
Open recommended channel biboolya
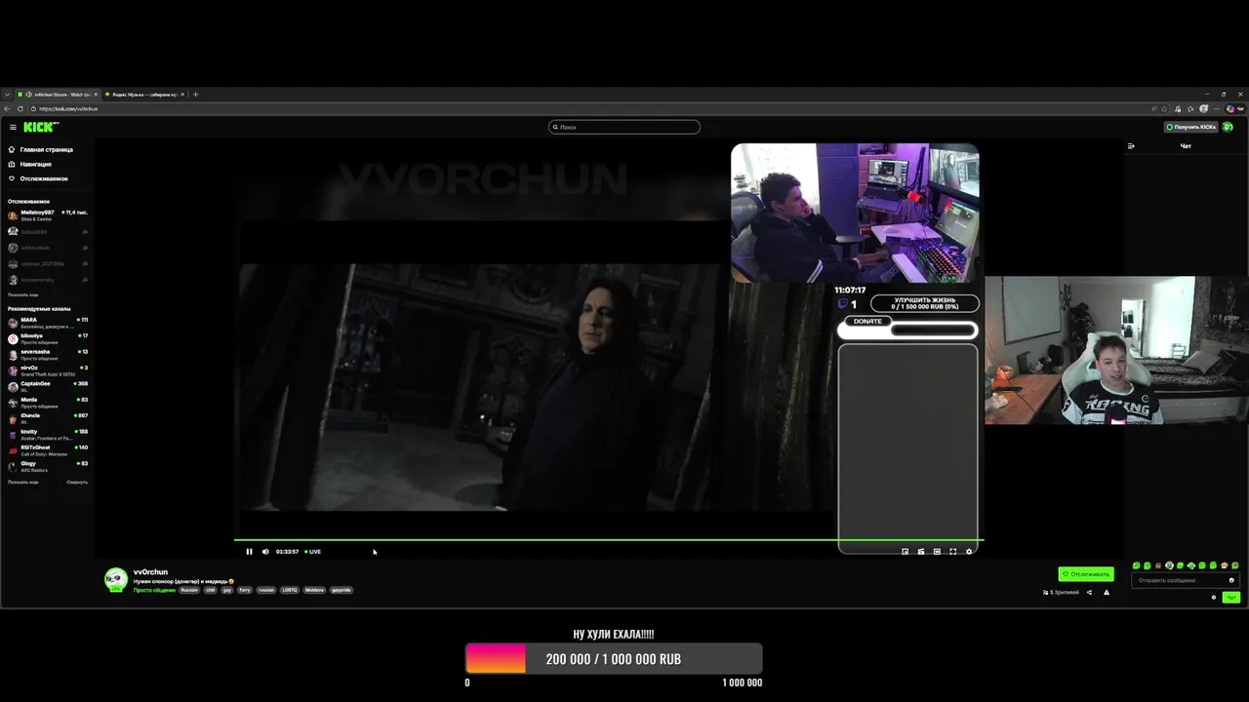(48, 338)
